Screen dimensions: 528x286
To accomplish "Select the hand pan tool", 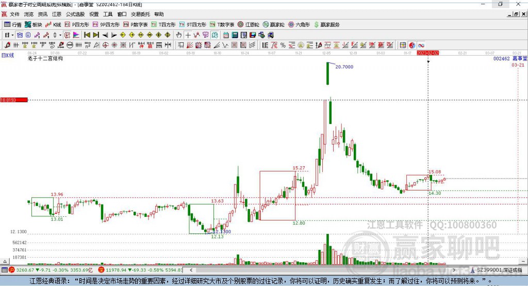I will tap(179, 35).
